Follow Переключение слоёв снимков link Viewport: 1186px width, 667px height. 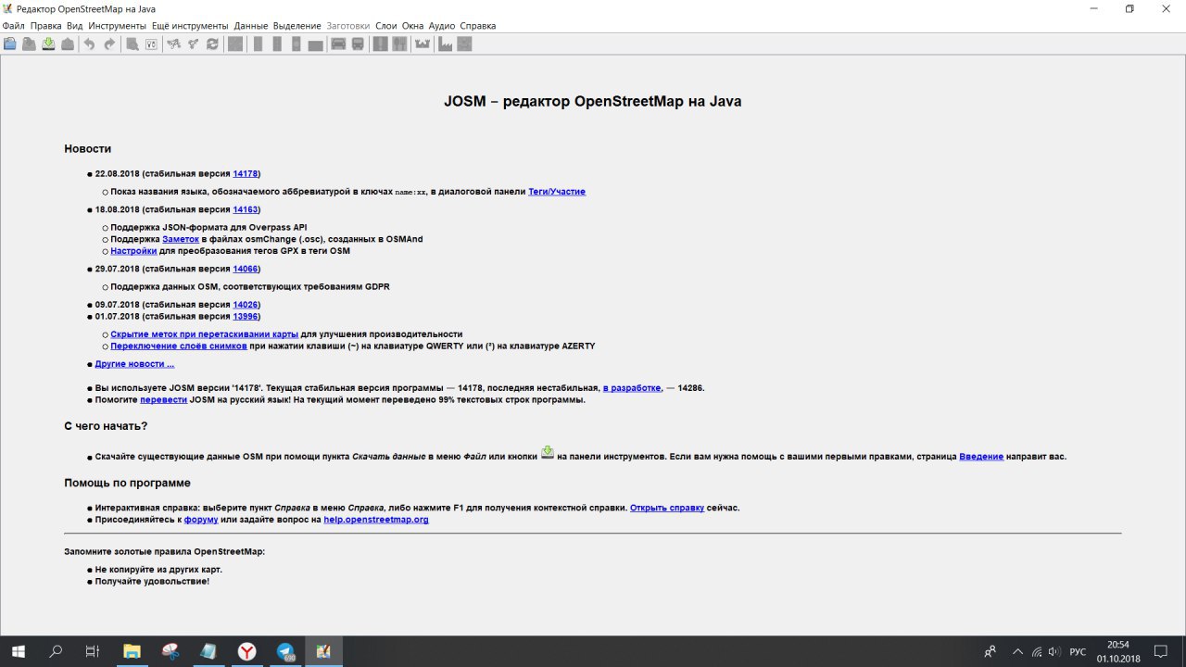(179, 346)
